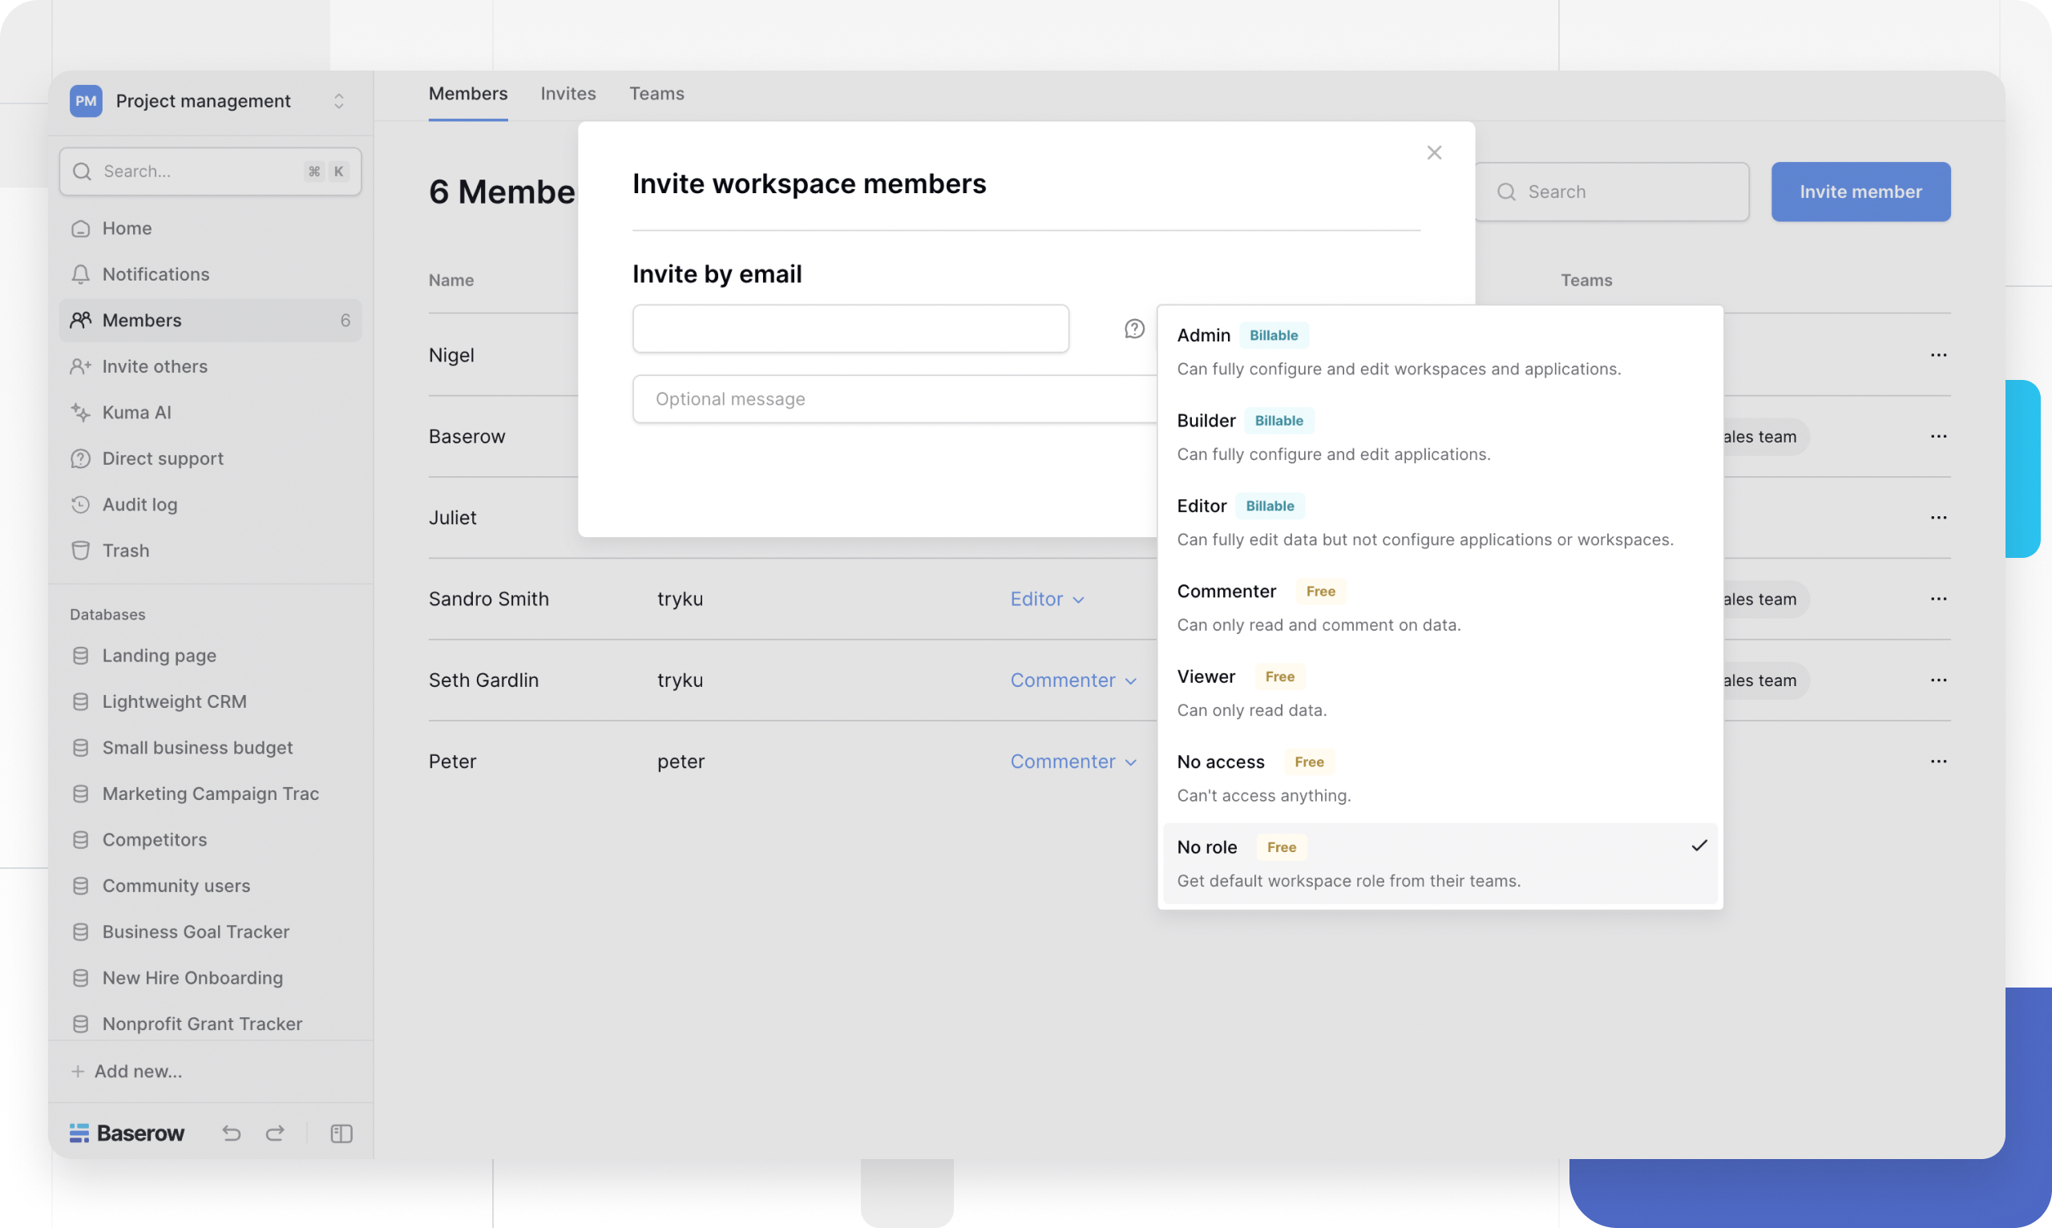2052x1228 pixels.
Task: Switch to the Teams tab
Action: click(x=656, y=94)
